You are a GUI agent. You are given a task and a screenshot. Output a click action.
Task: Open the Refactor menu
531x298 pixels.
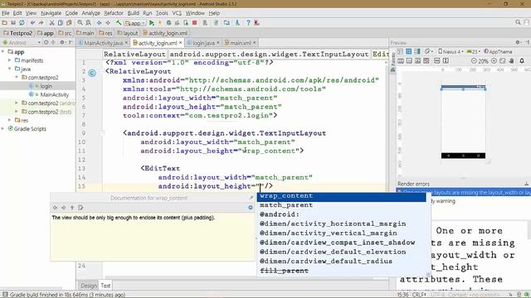[x=114, y=13]
